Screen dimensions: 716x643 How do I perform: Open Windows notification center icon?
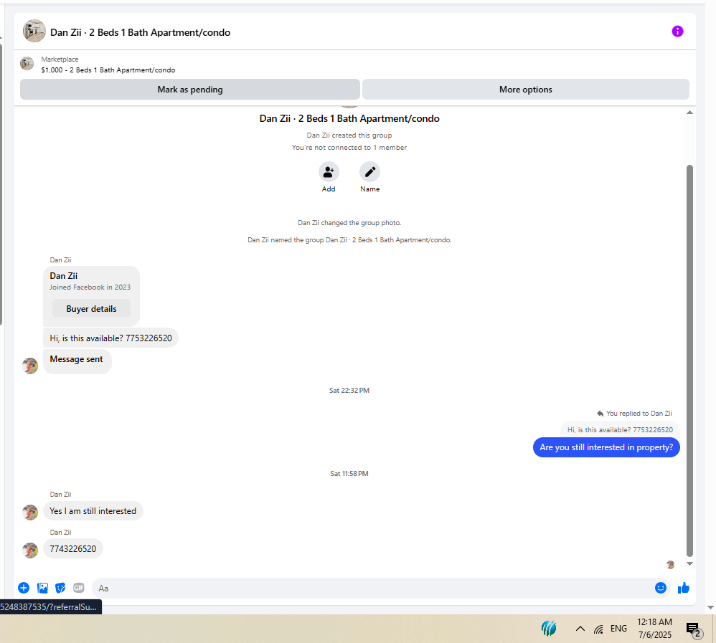pos(694,630)
